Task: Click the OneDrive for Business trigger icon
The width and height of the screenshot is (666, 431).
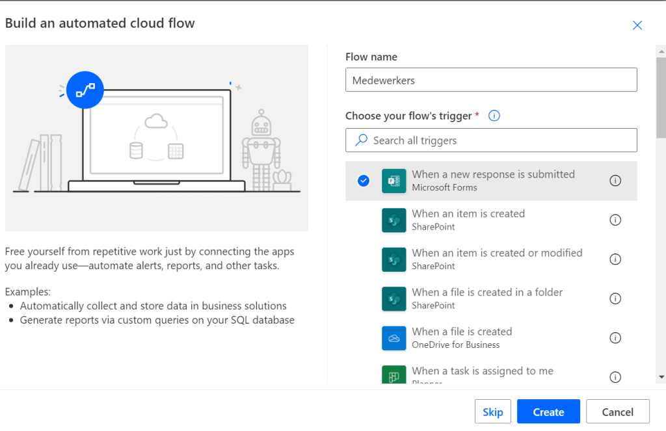Action: [x=393, y=338]
